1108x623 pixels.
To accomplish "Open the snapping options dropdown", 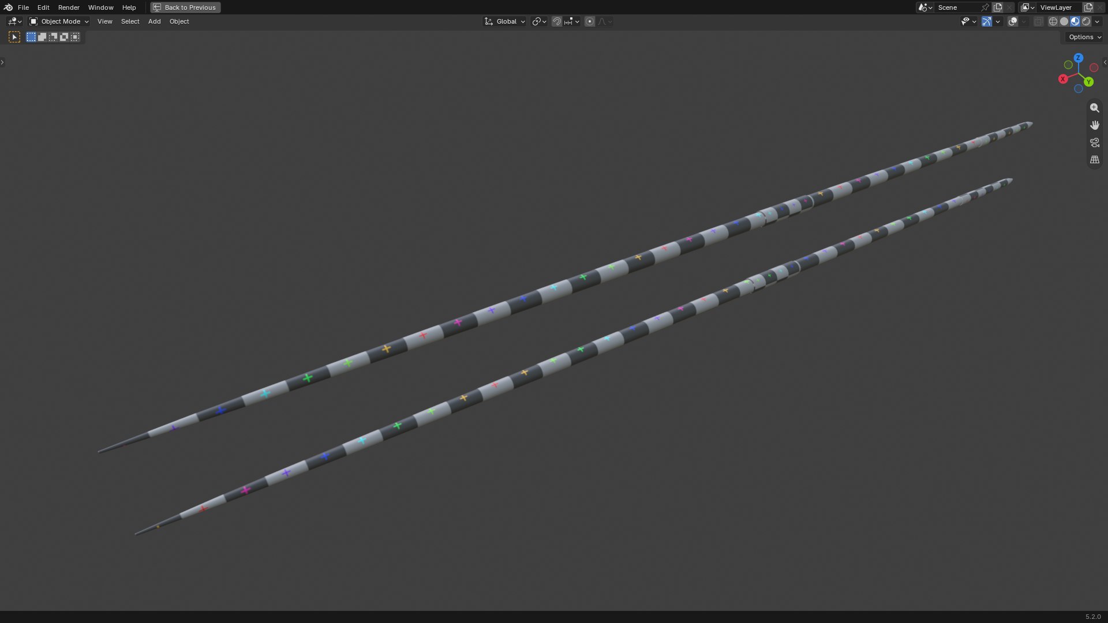I will tap(572, 21).
